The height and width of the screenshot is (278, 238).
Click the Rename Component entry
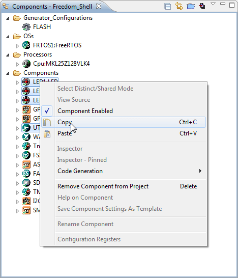[x=124, y=224]
